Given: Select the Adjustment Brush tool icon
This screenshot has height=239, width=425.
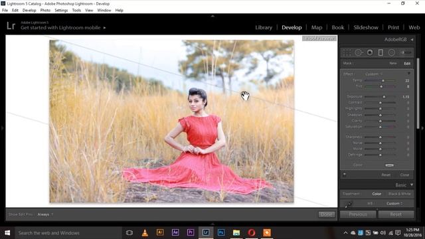Looking at the screenshot, I should point(406,52).
